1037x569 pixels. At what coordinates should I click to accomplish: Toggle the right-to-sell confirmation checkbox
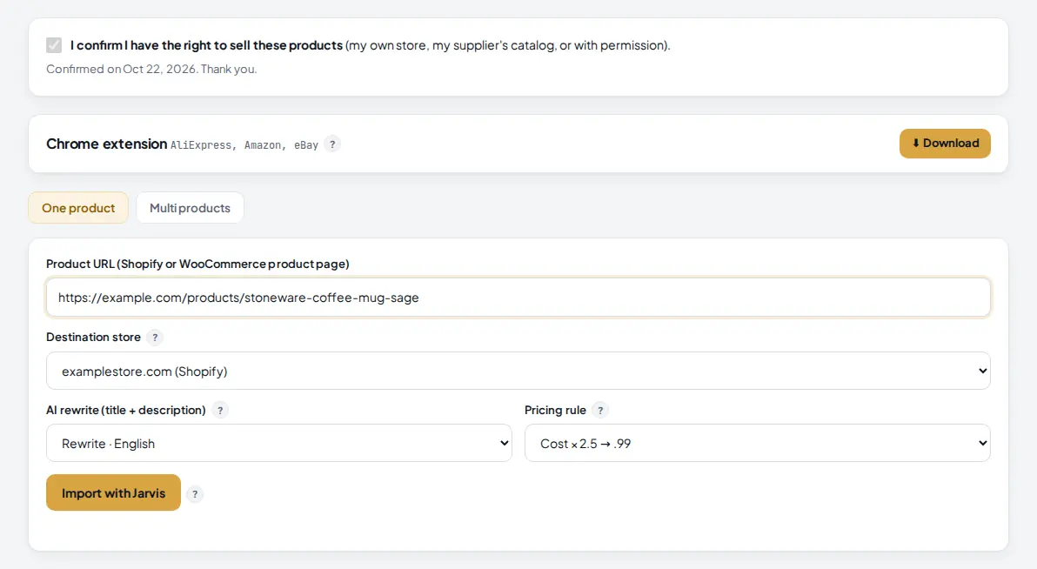tap(54, 45)
